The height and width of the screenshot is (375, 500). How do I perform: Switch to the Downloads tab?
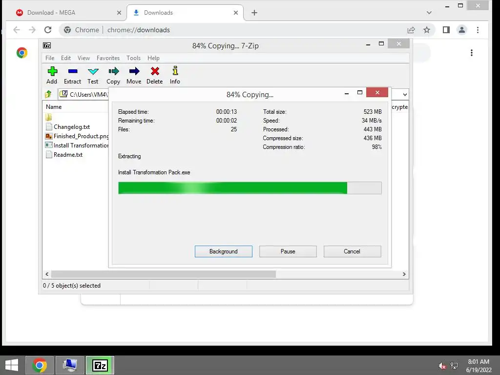[x=185, y=13]
